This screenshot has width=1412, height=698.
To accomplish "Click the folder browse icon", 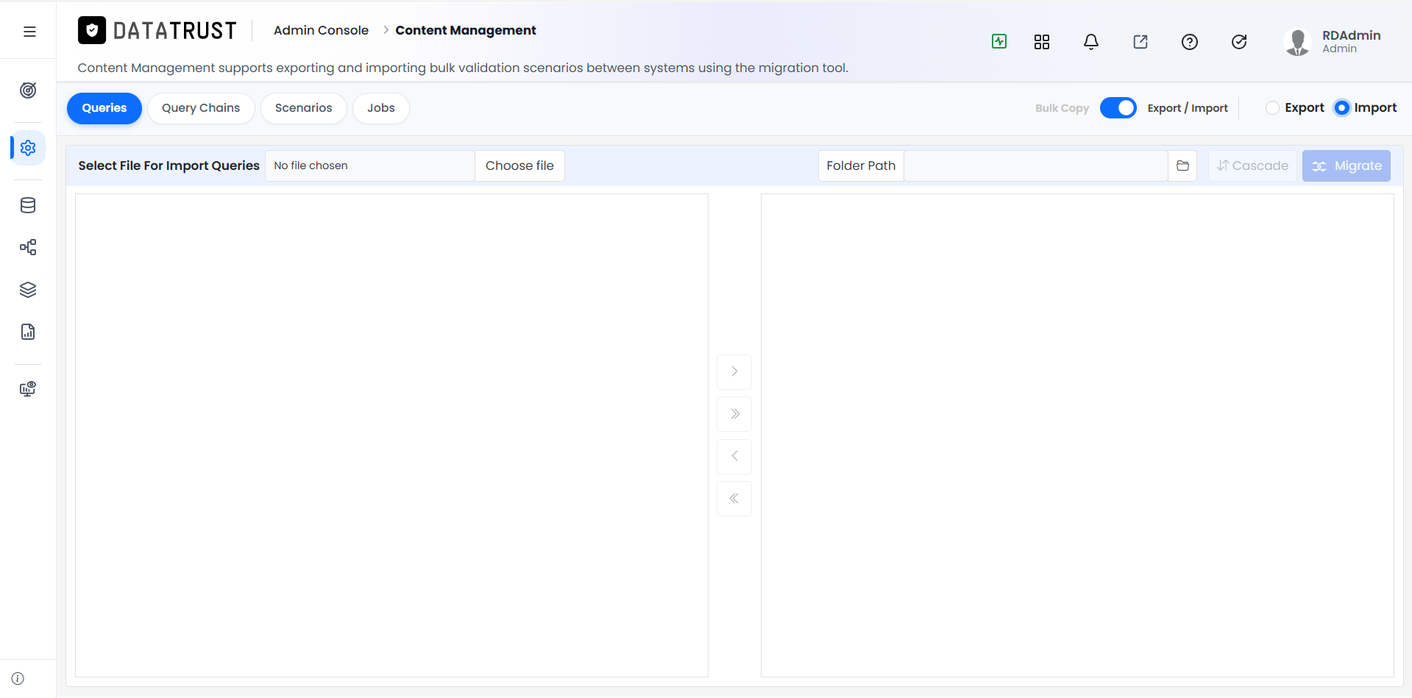I will point(1182,165).
